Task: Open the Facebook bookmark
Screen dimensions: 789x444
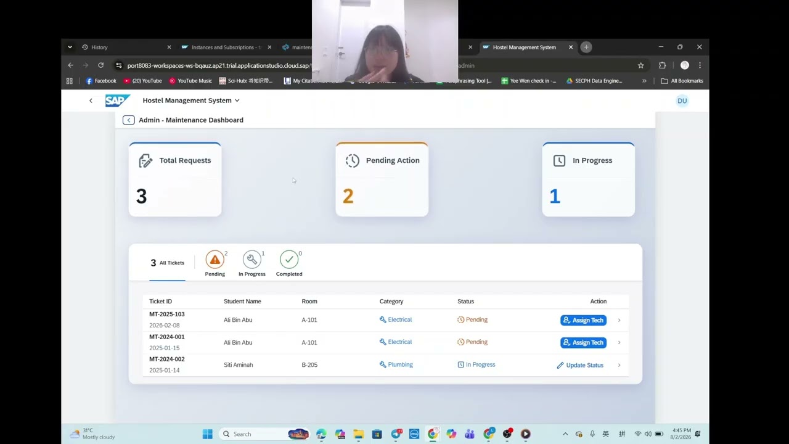Action: point(101,81)
